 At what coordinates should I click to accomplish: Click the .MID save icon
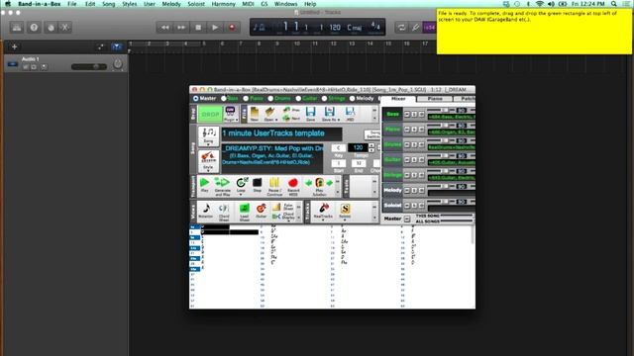tap(350, 114)
